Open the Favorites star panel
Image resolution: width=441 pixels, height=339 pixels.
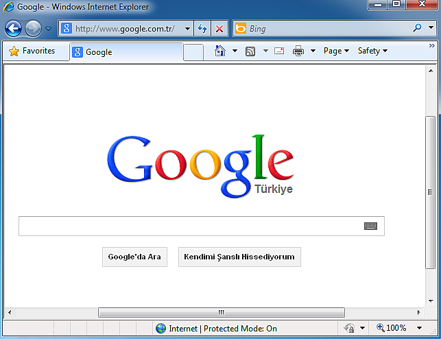pos(32,51)
